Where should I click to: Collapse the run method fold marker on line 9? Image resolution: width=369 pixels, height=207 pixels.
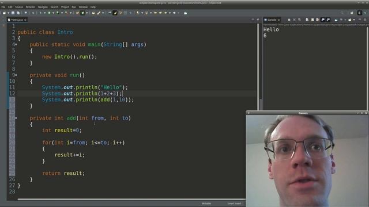tap(16, 75)
